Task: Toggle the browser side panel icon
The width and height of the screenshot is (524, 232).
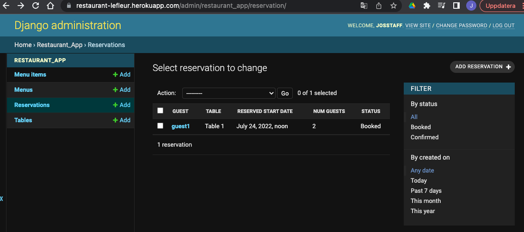Action: (x=456, y=6)
